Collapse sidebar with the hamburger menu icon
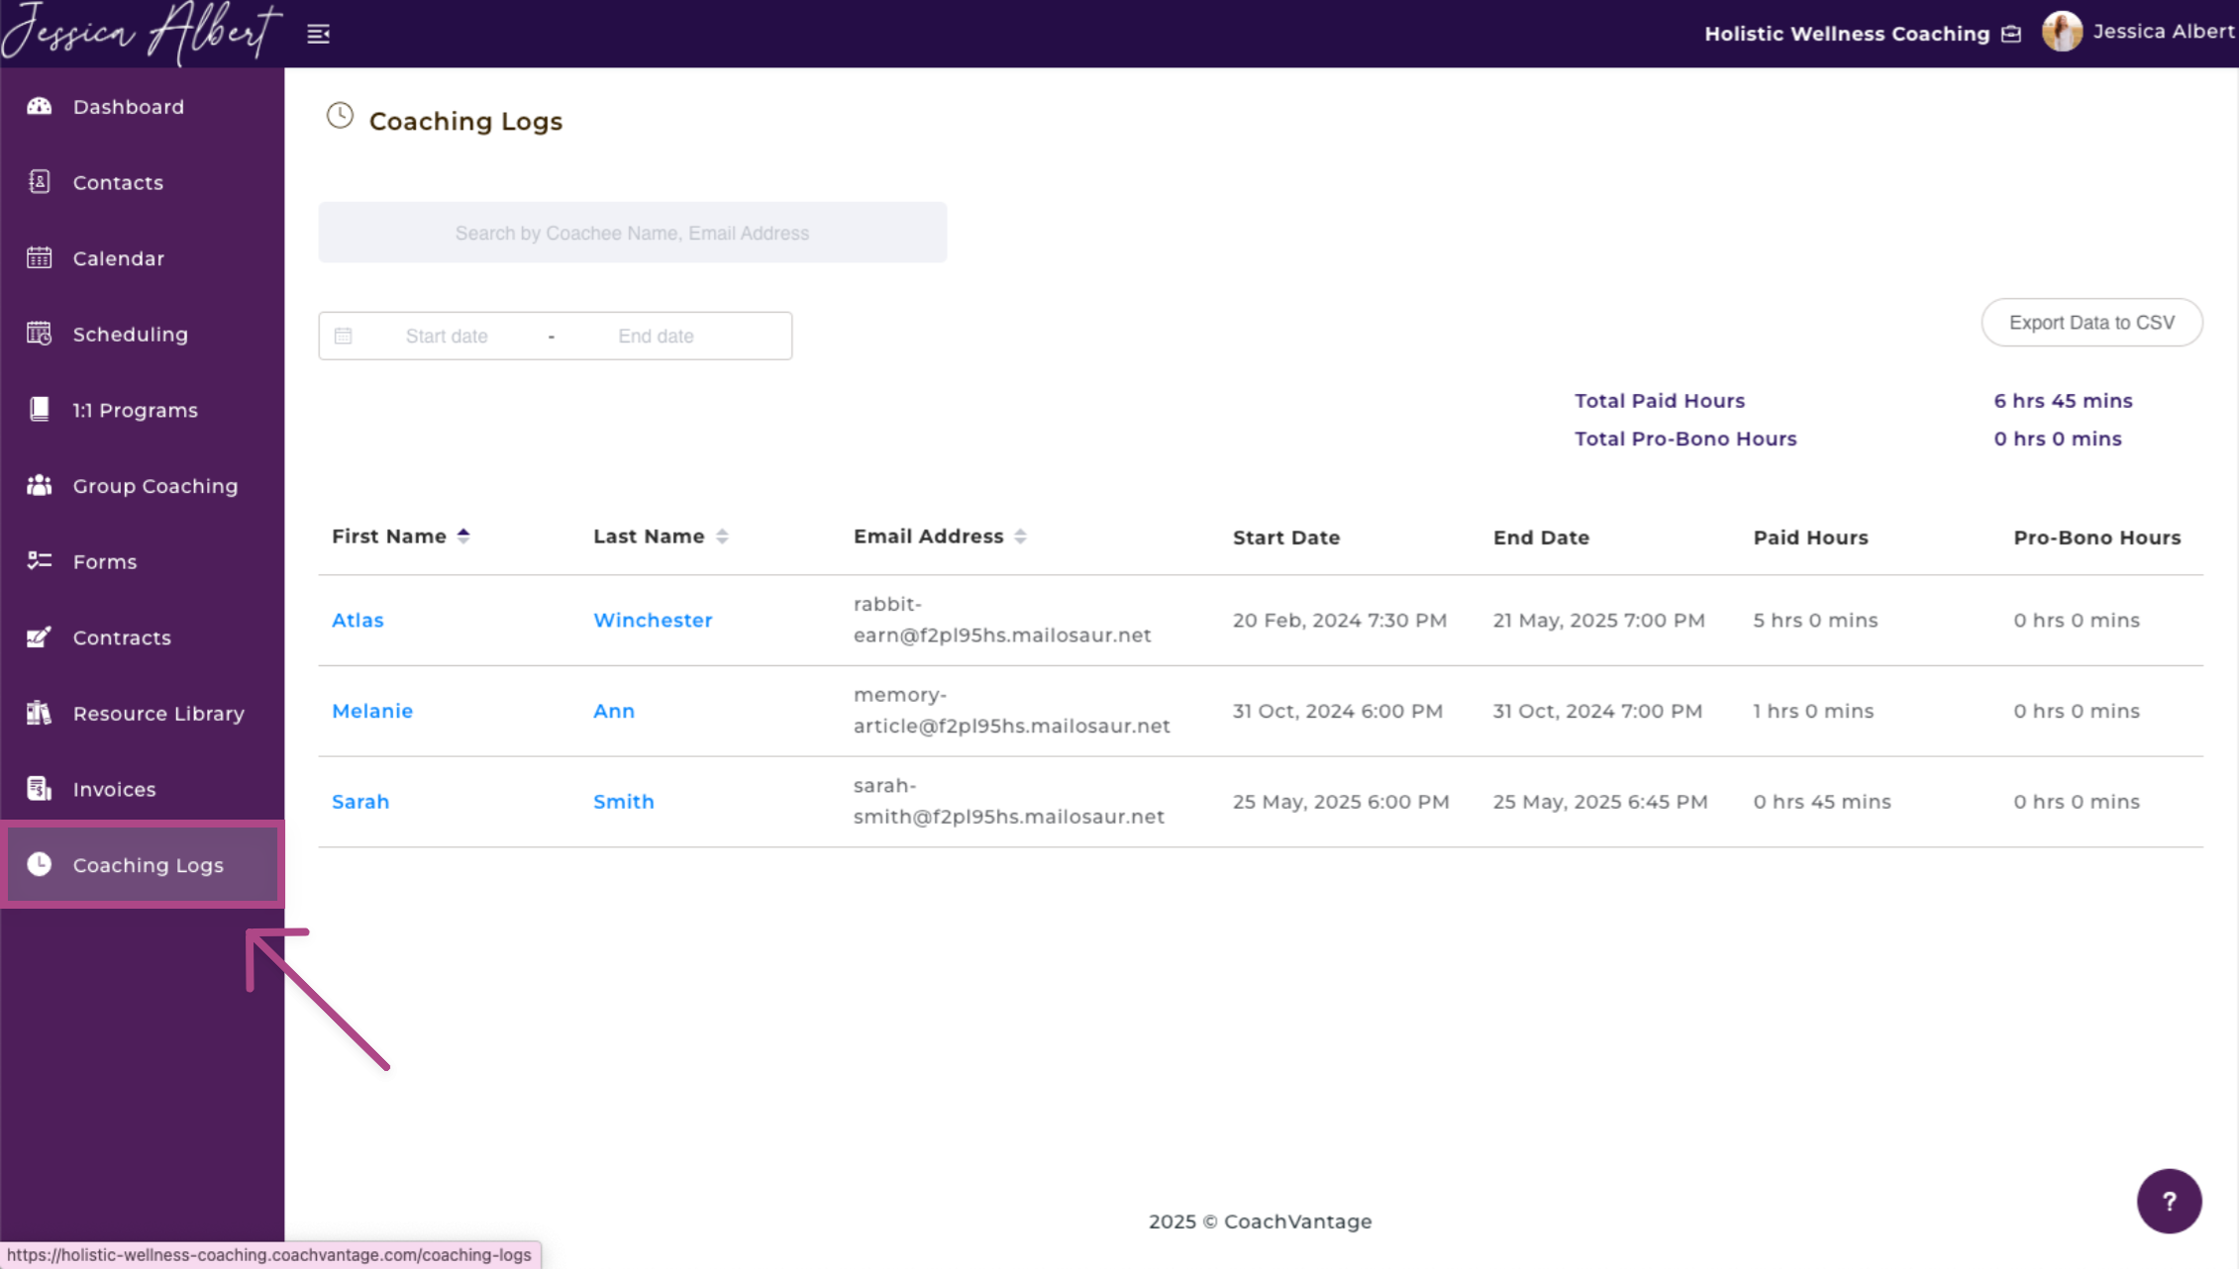The width and height of the screenshot is (2239, 1269). click(318, 34)
